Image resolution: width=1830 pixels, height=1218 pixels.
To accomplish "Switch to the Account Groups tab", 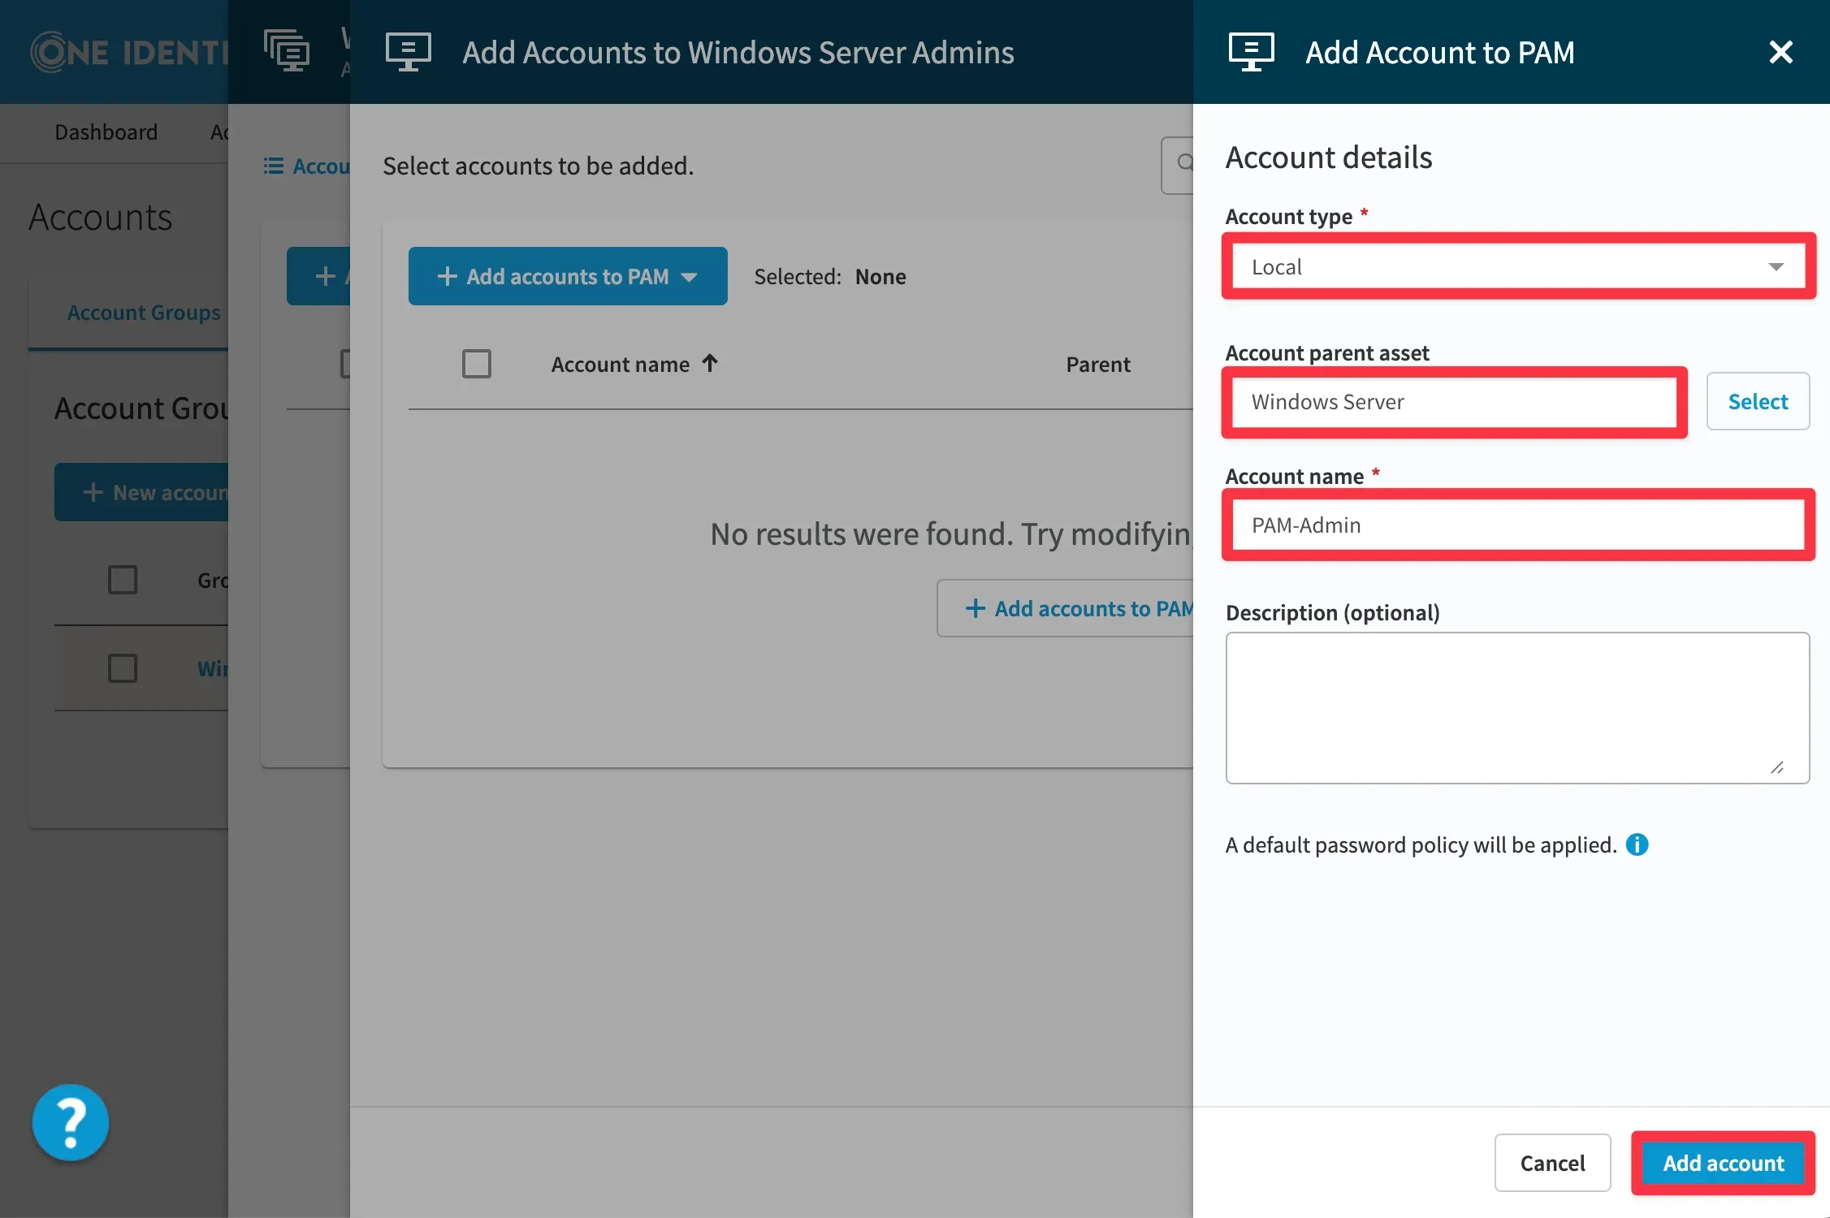I will point(144,313).
